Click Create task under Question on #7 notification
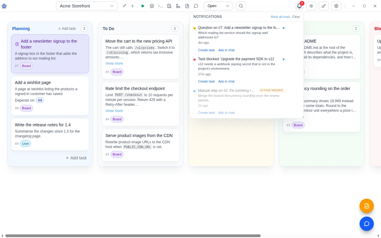 pyautogui.click(x=206, y=50)
